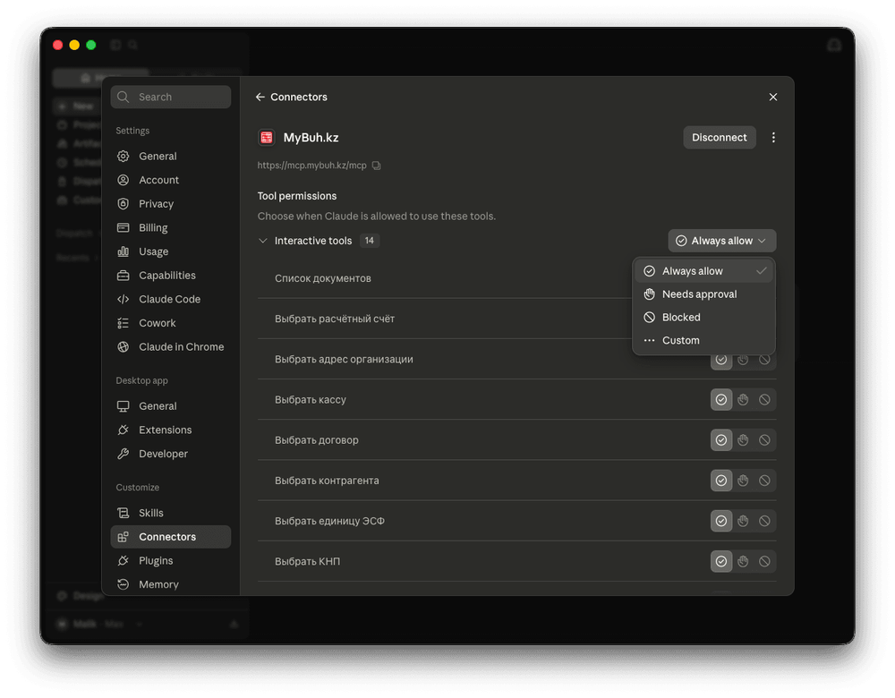Open the Extensions settings
The image size is (895, 698).
(x=171, y=430)
